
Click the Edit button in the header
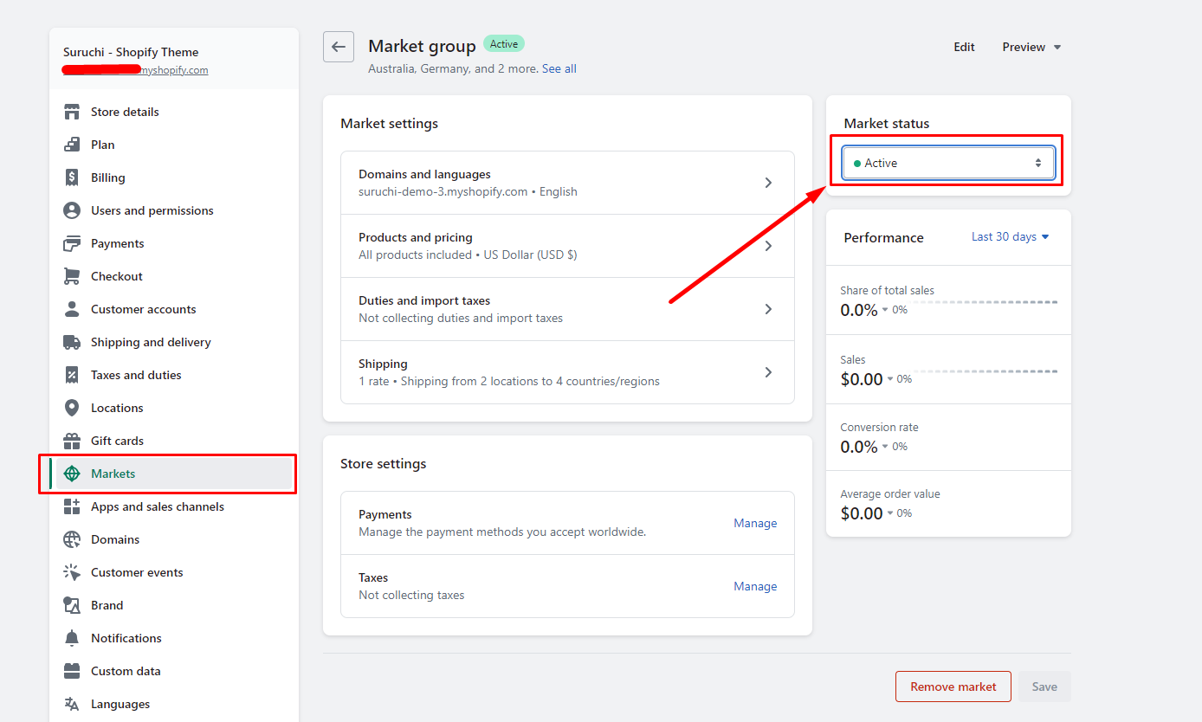pyautogui.click(x=964, y=47)
